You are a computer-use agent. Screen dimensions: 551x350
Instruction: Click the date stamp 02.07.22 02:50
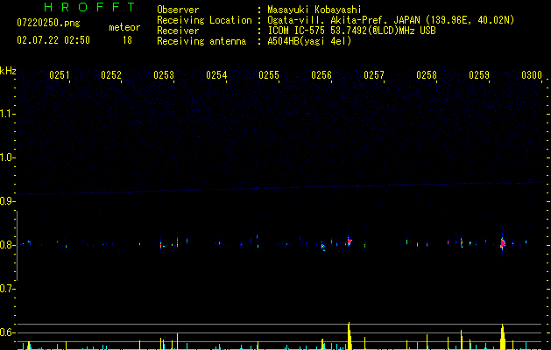pyautogui.click(x=53, y=40)
